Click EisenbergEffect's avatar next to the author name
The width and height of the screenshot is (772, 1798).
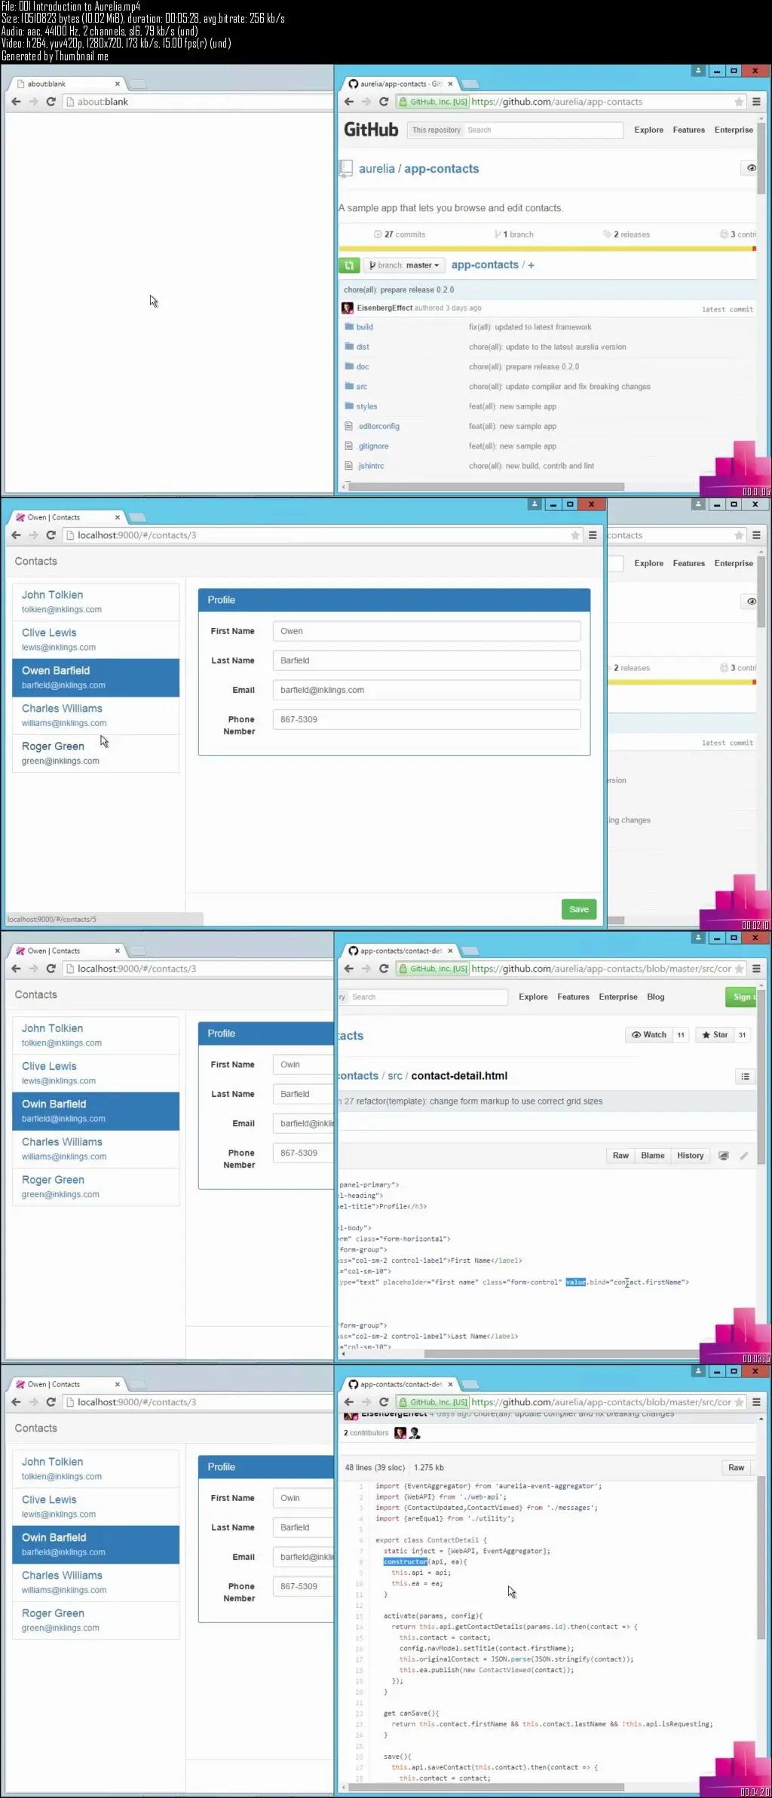(348, 308)
